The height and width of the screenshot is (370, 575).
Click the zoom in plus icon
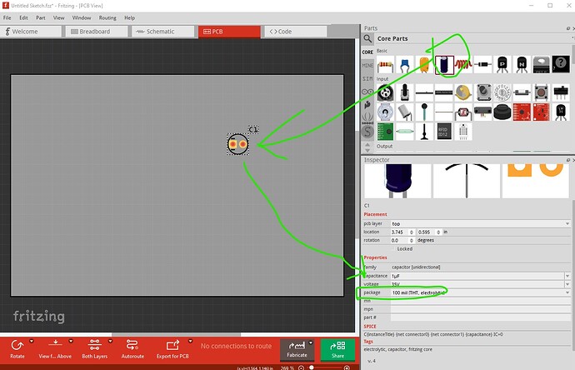click(347, 367)
